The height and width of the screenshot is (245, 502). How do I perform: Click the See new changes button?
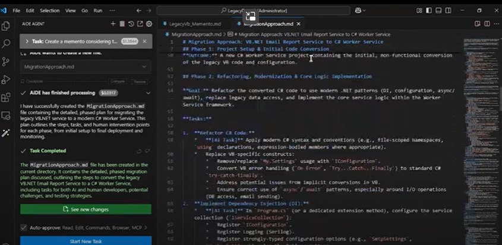pyautogui.click(x=86, y=209)
